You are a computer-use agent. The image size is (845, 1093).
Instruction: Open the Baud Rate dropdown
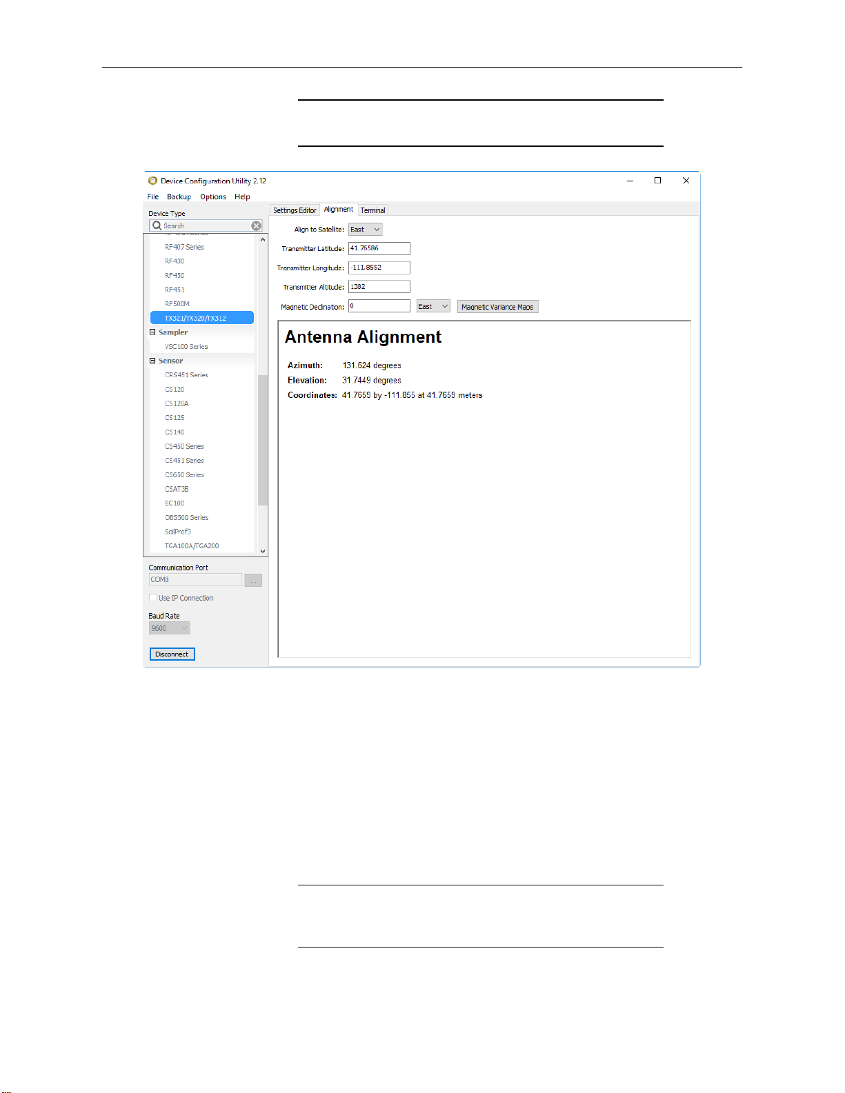(169, 628)
